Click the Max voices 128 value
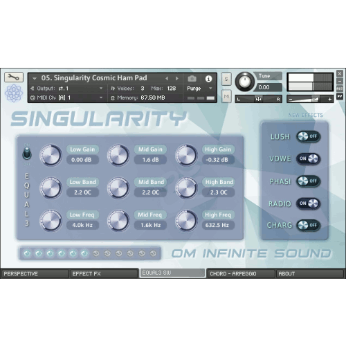Viewport: 346px width, 346px height. (172, 89)
